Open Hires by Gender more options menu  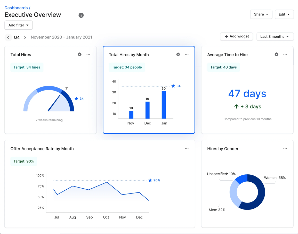[285, 148]
